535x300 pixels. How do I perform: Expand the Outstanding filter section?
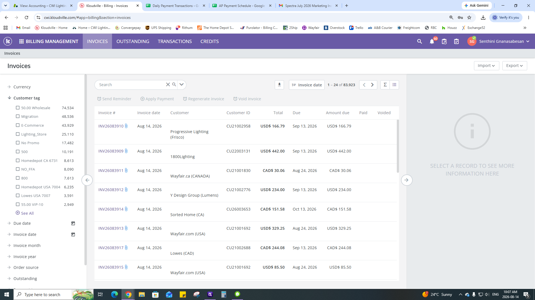[22, 279]
